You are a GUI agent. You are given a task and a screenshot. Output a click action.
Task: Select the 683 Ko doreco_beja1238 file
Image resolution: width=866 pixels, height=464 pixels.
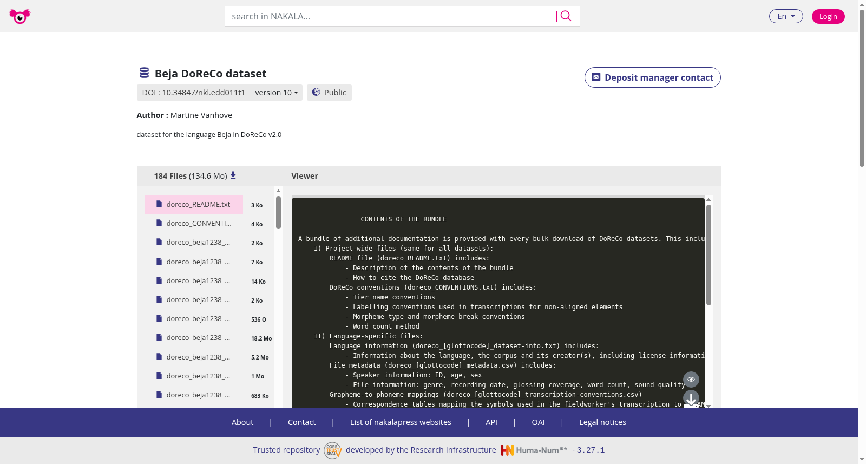194,395
